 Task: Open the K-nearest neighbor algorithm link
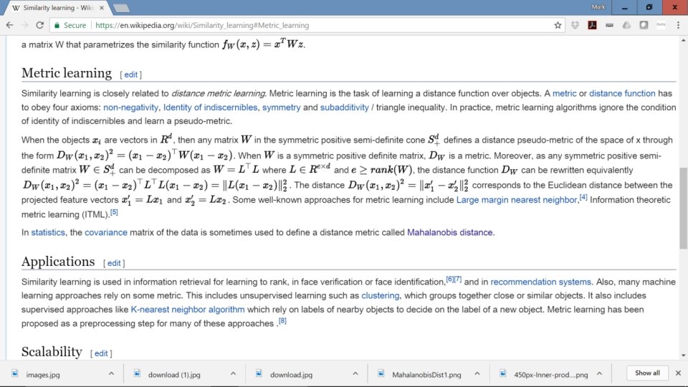188,310
